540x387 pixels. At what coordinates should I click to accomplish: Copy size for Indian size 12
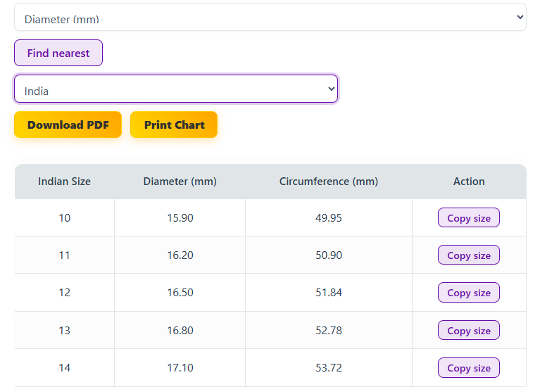[x=468, y=293]
